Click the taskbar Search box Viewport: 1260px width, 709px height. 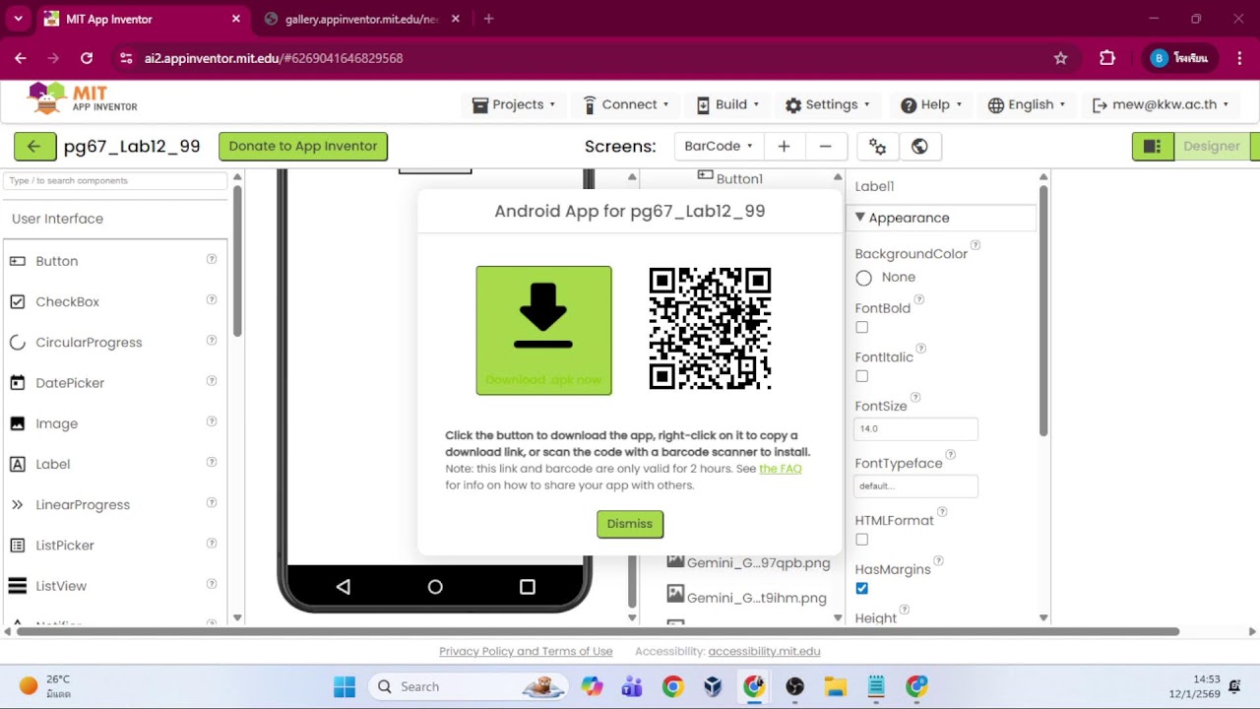tap(469, 686)
